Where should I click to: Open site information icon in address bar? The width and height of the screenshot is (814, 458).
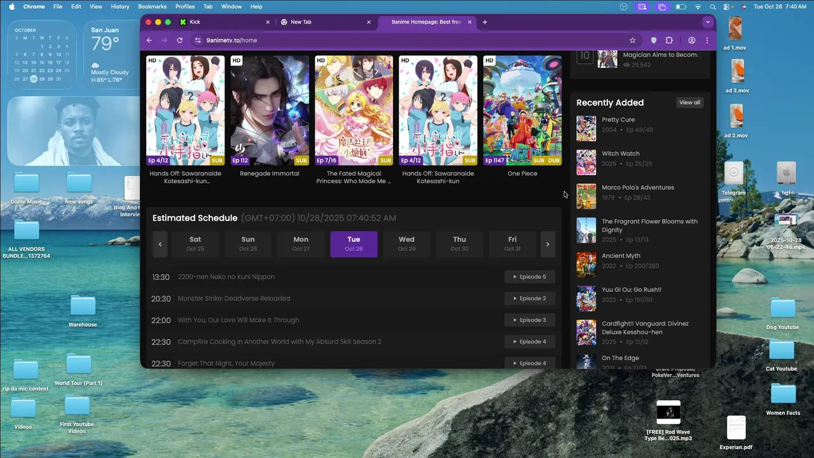tap(198, 40)
